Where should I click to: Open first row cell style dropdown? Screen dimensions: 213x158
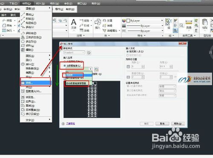[x=167, y=86]
